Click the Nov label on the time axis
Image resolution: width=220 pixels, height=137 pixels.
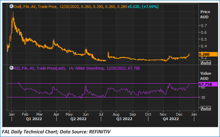163,114
